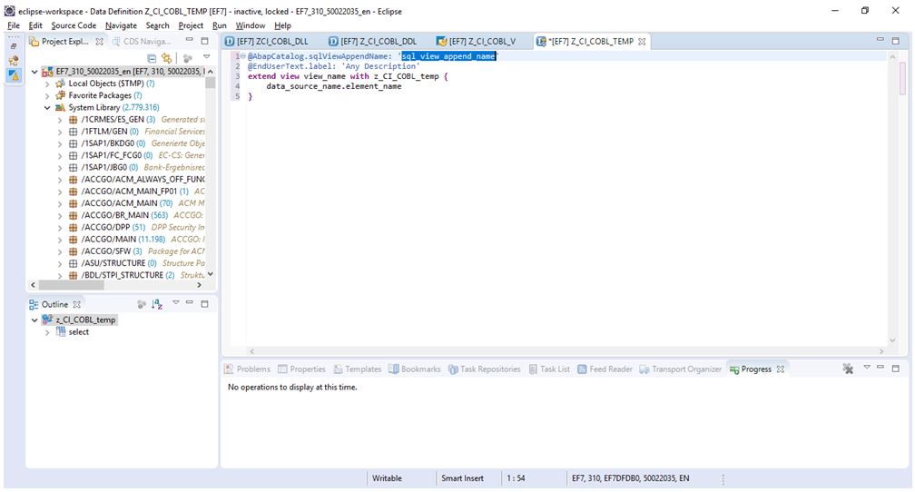The image size is (915, 492).
Task: Collapse Z_CI_COBL_temp node in Outline
Action: (34, 320)
